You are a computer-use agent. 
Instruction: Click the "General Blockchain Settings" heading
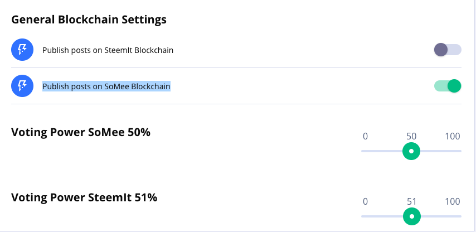pyautogui.click(x=89, y=20)
